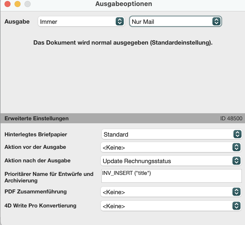
Task: Click the chevron arrows on Immer popup
Action: click(120, 21)
